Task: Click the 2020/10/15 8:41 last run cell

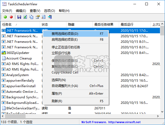Action: click(x=135, y=53)
